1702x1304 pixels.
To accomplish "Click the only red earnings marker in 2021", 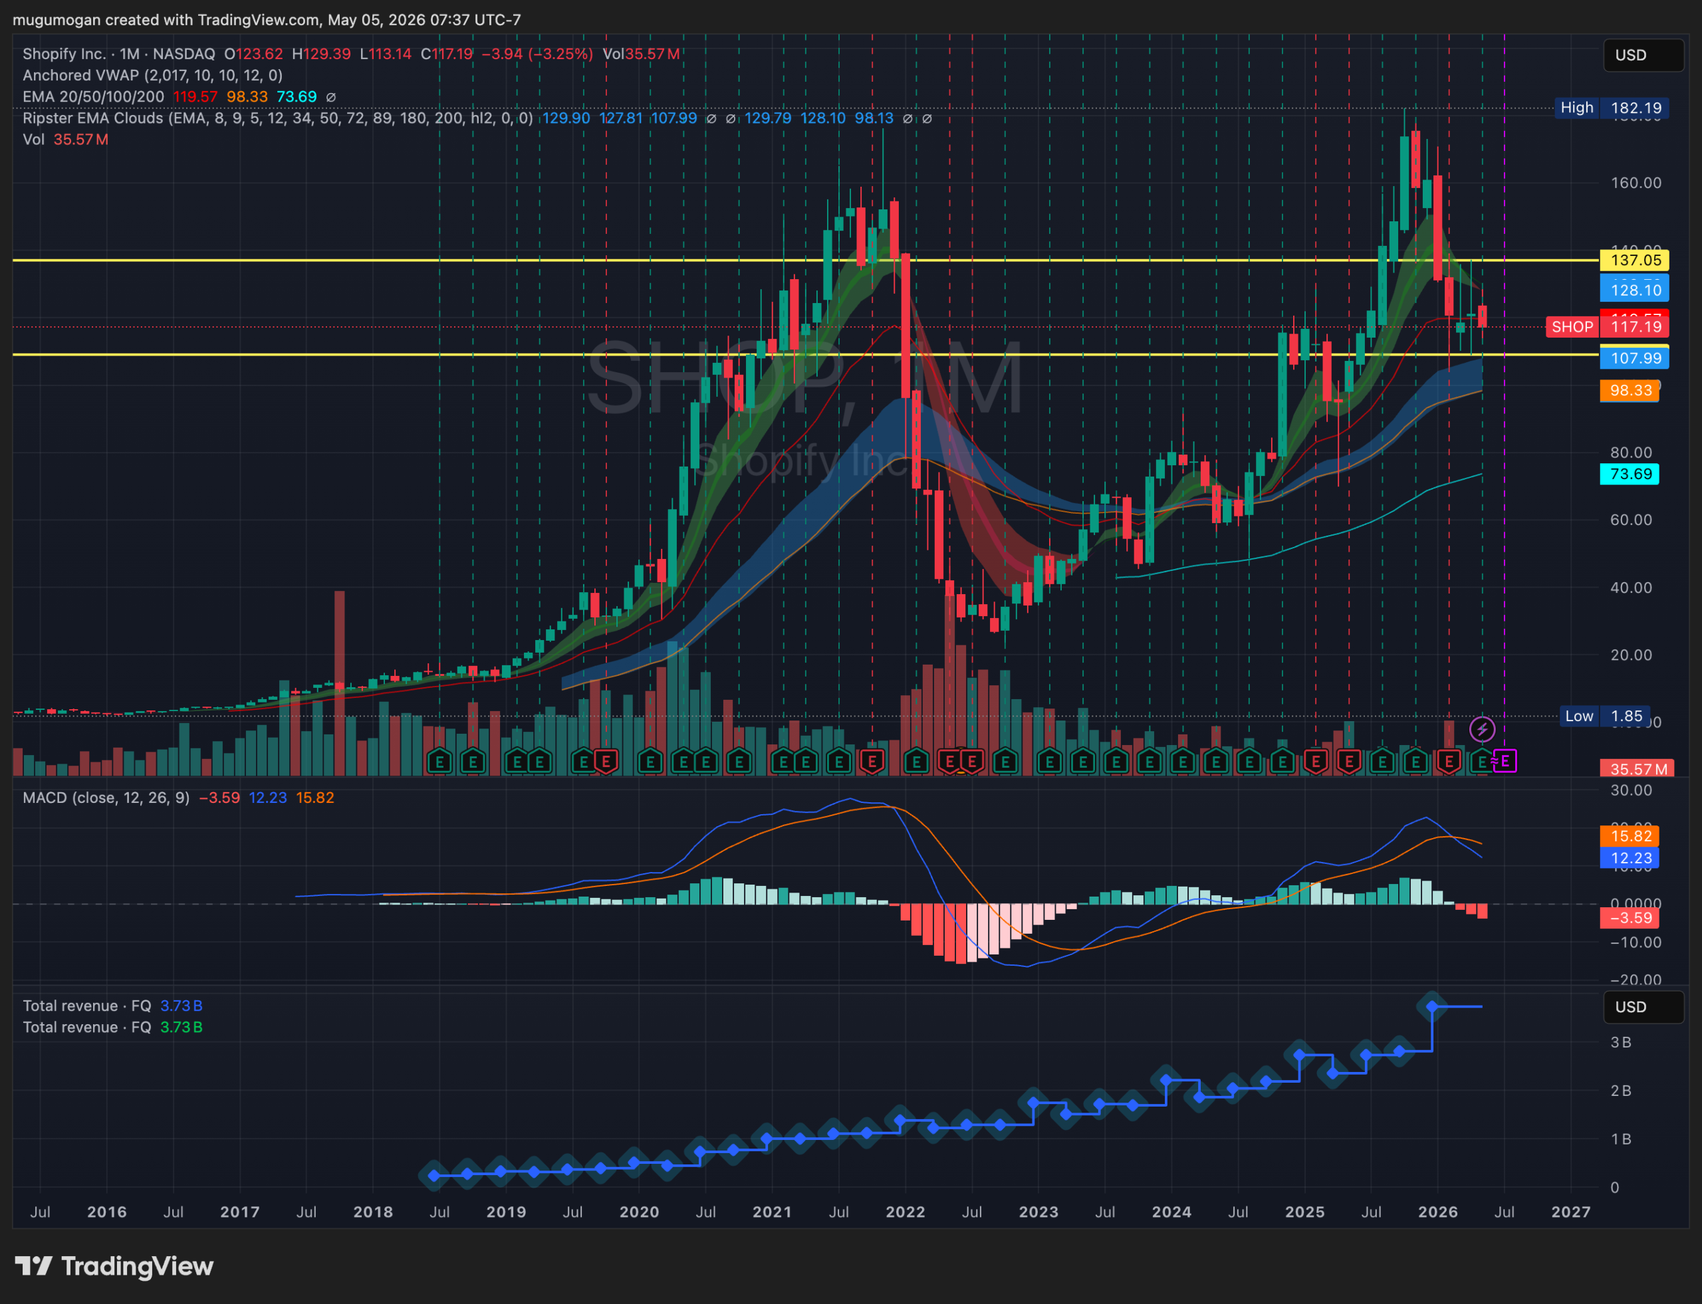I will (872, 762).
